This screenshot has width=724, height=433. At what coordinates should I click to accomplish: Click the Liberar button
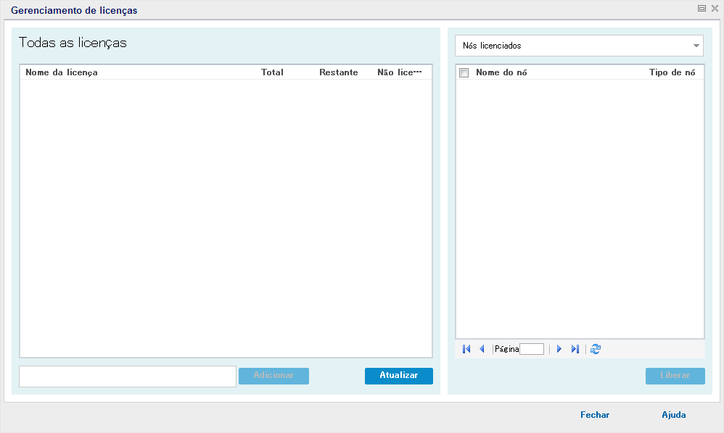point(675,375)
